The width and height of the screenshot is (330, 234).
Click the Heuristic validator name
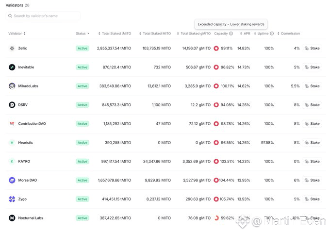point(26,143)
